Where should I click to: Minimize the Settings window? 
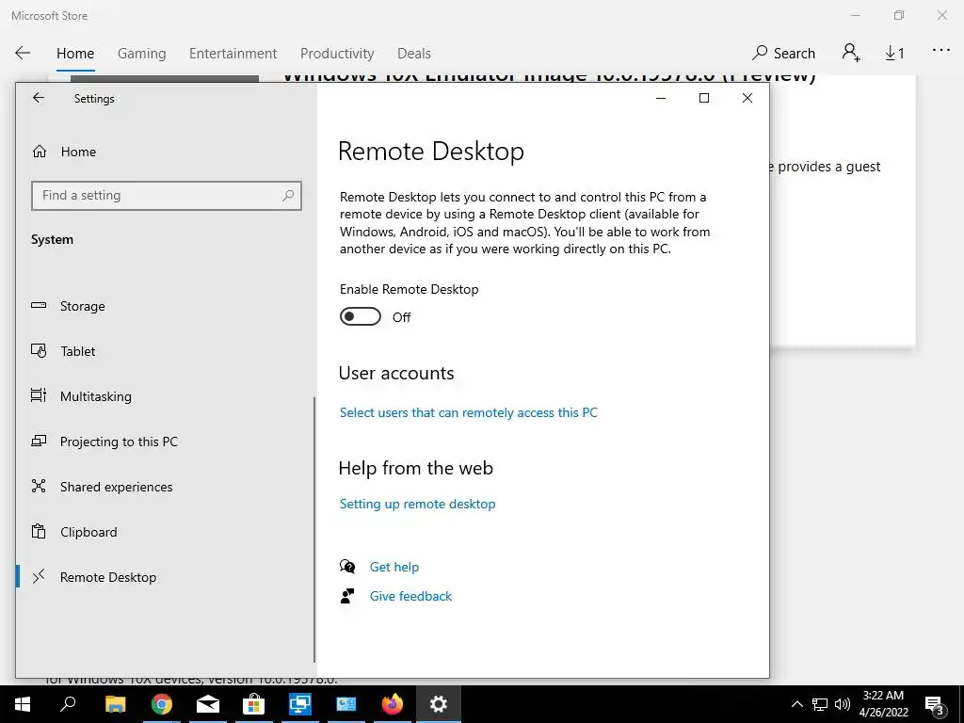(x=661, y=98)
